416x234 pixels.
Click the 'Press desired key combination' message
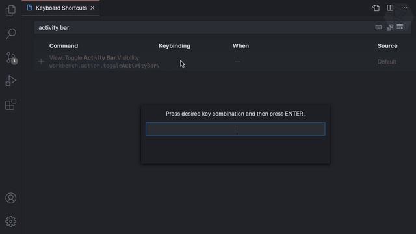[x=235, y=114]
